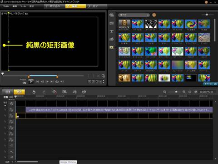Set mark-out bracket in preview panel
Screen dimensions: 218x164
click(94, 76)
